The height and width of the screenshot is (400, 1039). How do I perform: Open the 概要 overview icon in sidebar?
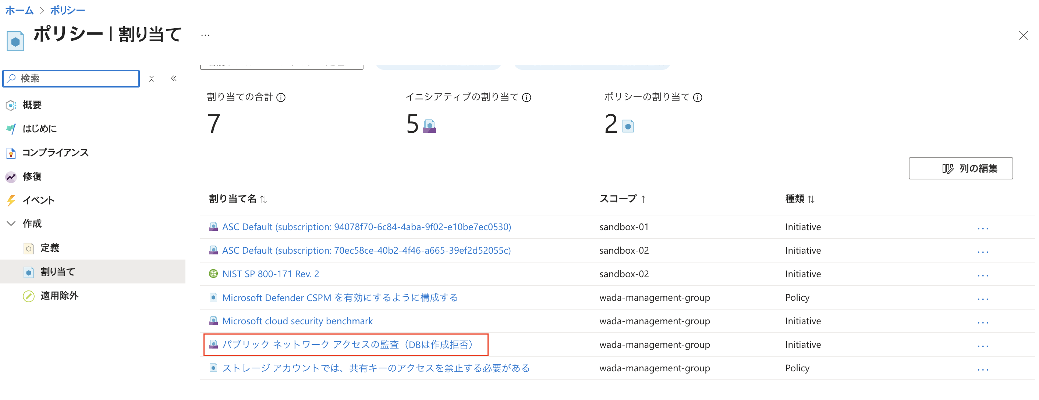[11, 105]
